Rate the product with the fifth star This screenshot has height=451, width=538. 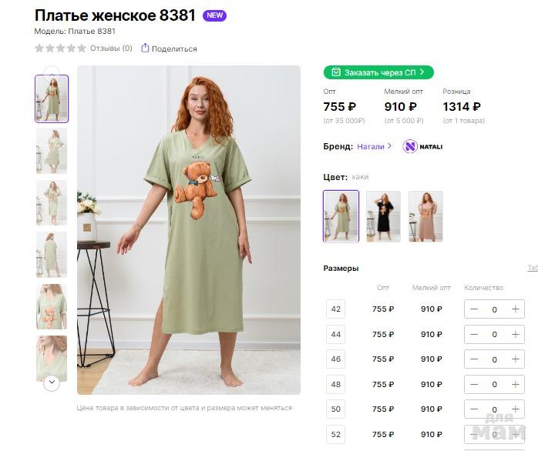click(82, 48)
